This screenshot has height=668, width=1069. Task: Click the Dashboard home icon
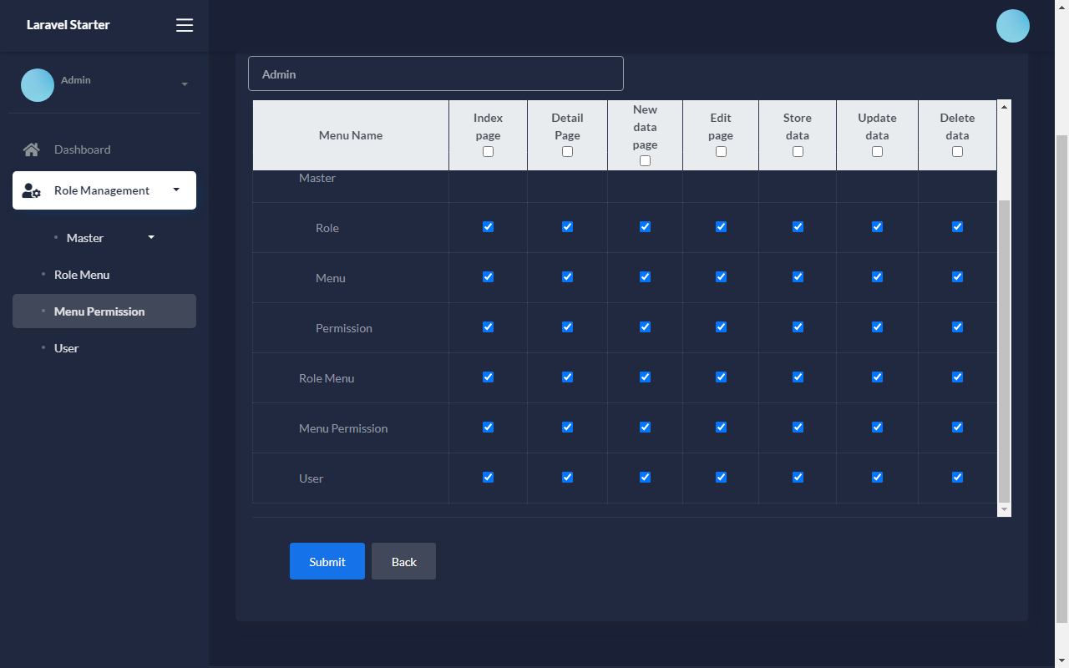[x=32, y=149]
